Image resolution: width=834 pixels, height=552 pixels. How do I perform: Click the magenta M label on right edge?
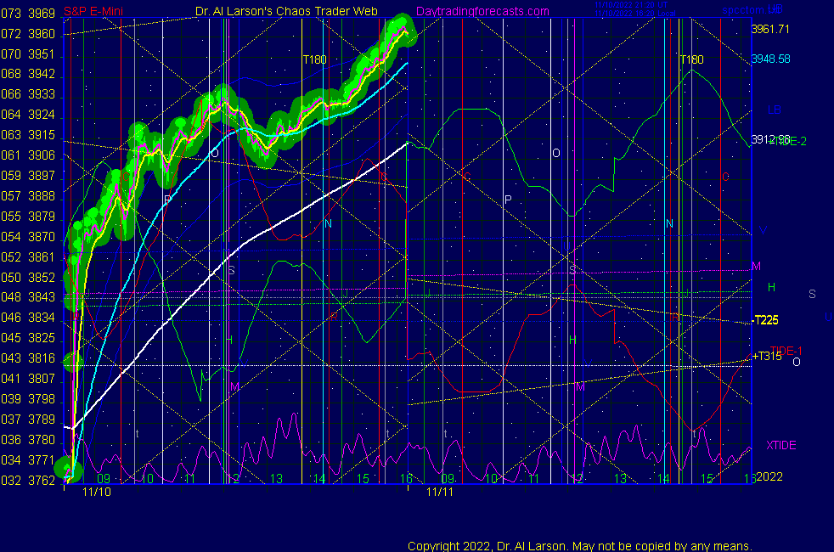pos(756,266)
